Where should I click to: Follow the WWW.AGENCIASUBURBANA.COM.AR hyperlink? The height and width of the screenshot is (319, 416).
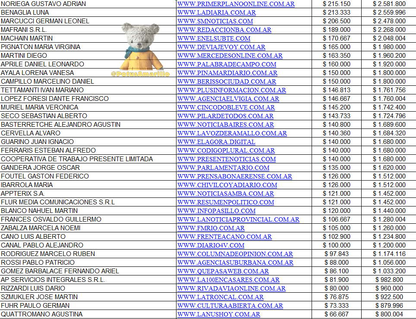coord(235,262)
